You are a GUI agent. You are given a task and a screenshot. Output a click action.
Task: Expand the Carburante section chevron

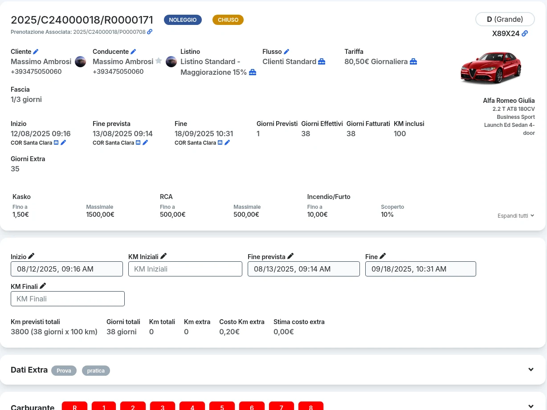531,406
